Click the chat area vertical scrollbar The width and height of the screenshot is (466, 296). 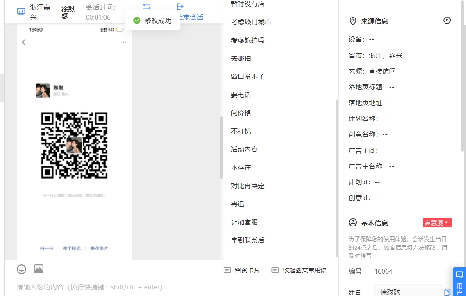coord(221,148)
